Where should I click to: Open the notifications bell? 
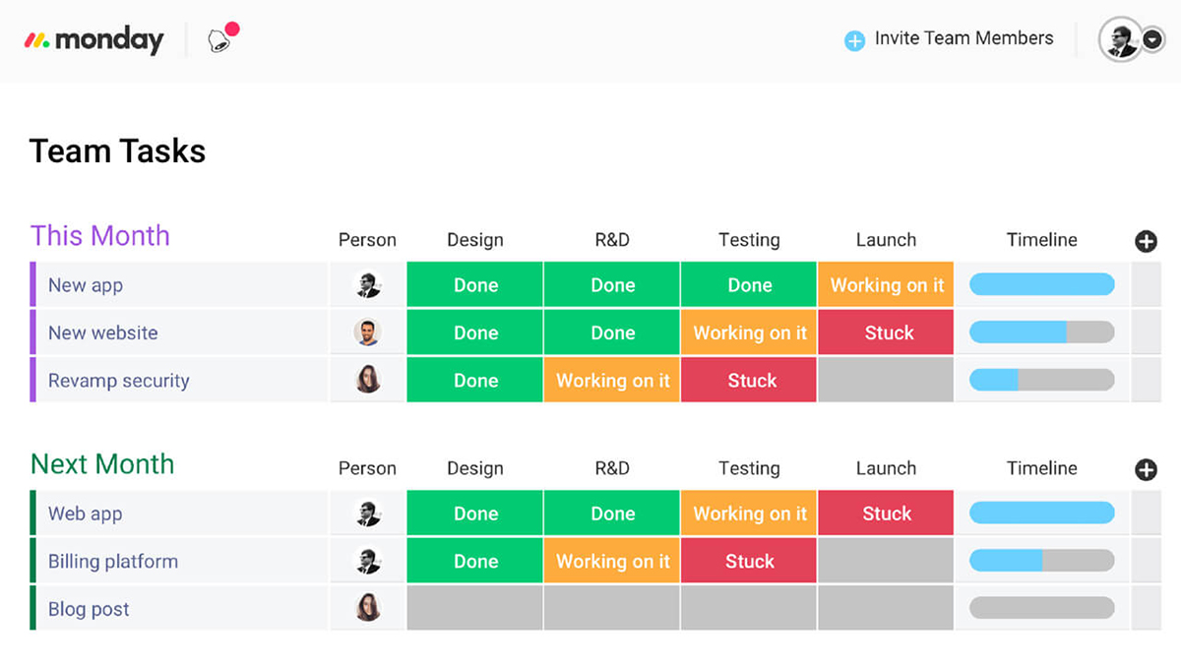pyautogui.click(x=218, y=40)
